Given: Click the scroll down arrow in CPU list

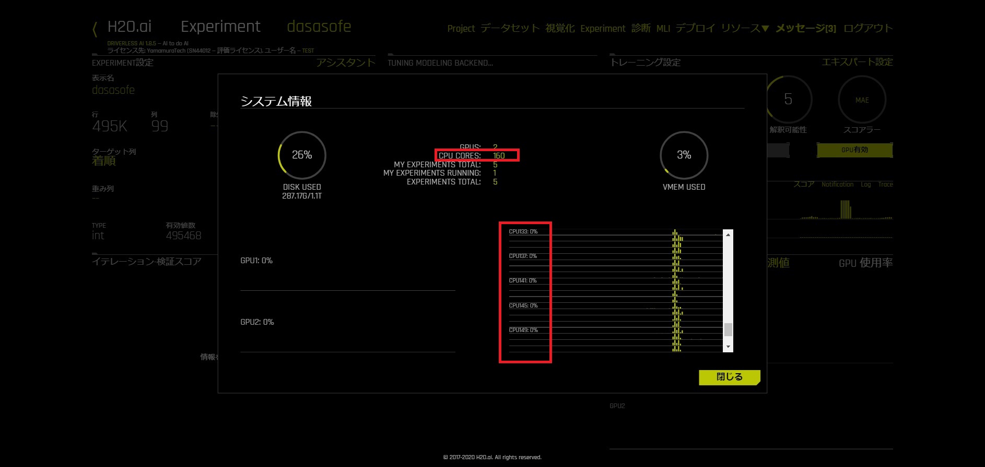Looking at the screenshot, I should click(x=728, y=347).
